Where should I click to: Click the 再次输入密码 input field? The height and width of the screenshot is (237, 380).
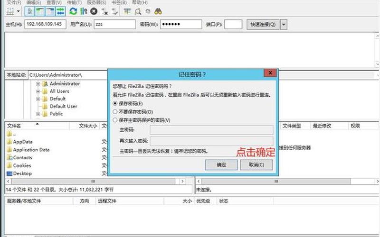coord(211,141)
